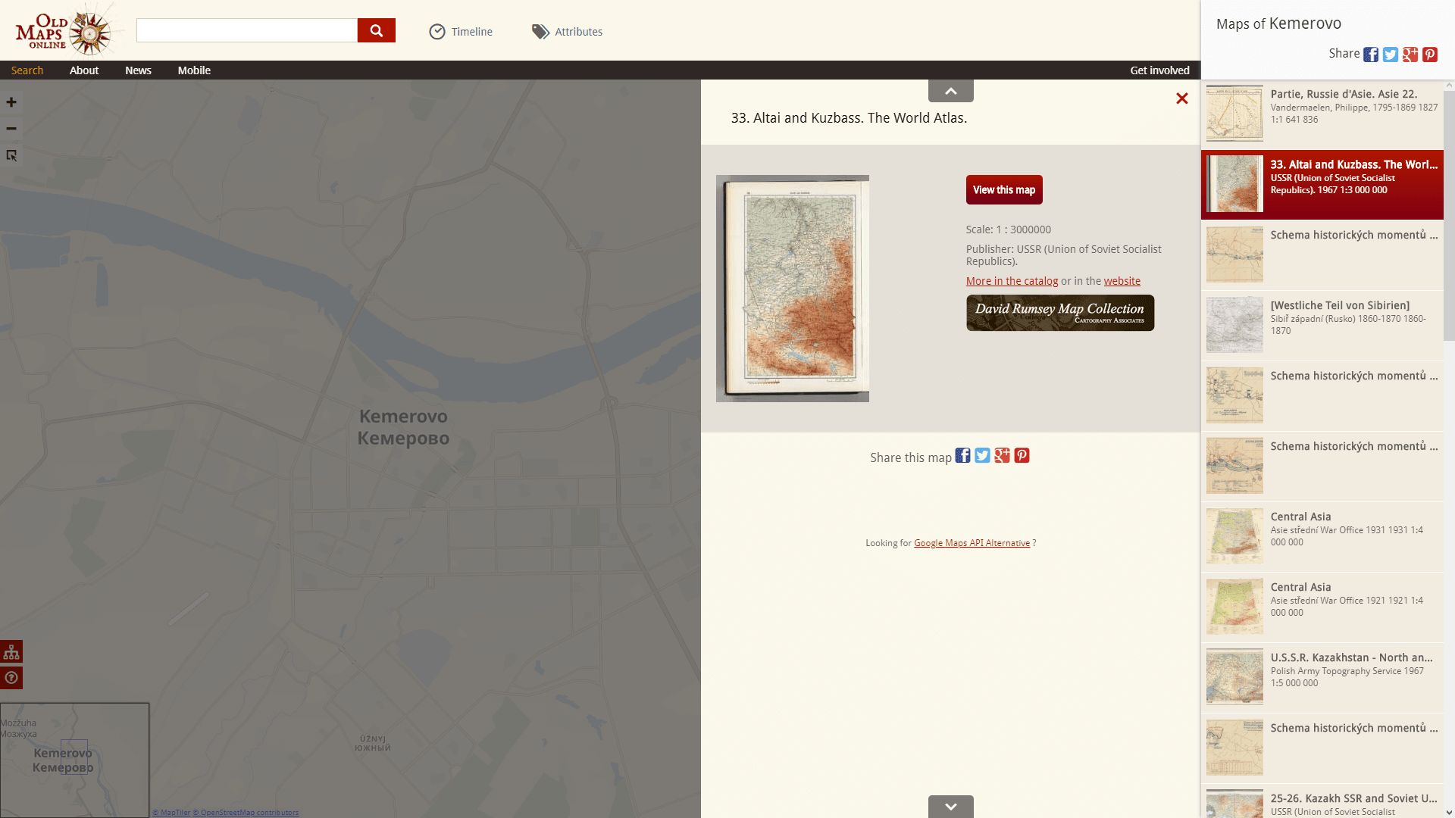The image size is (1455, 818).
Task: Follow the More in the catalog link
Action: [x=1012, y=281]
